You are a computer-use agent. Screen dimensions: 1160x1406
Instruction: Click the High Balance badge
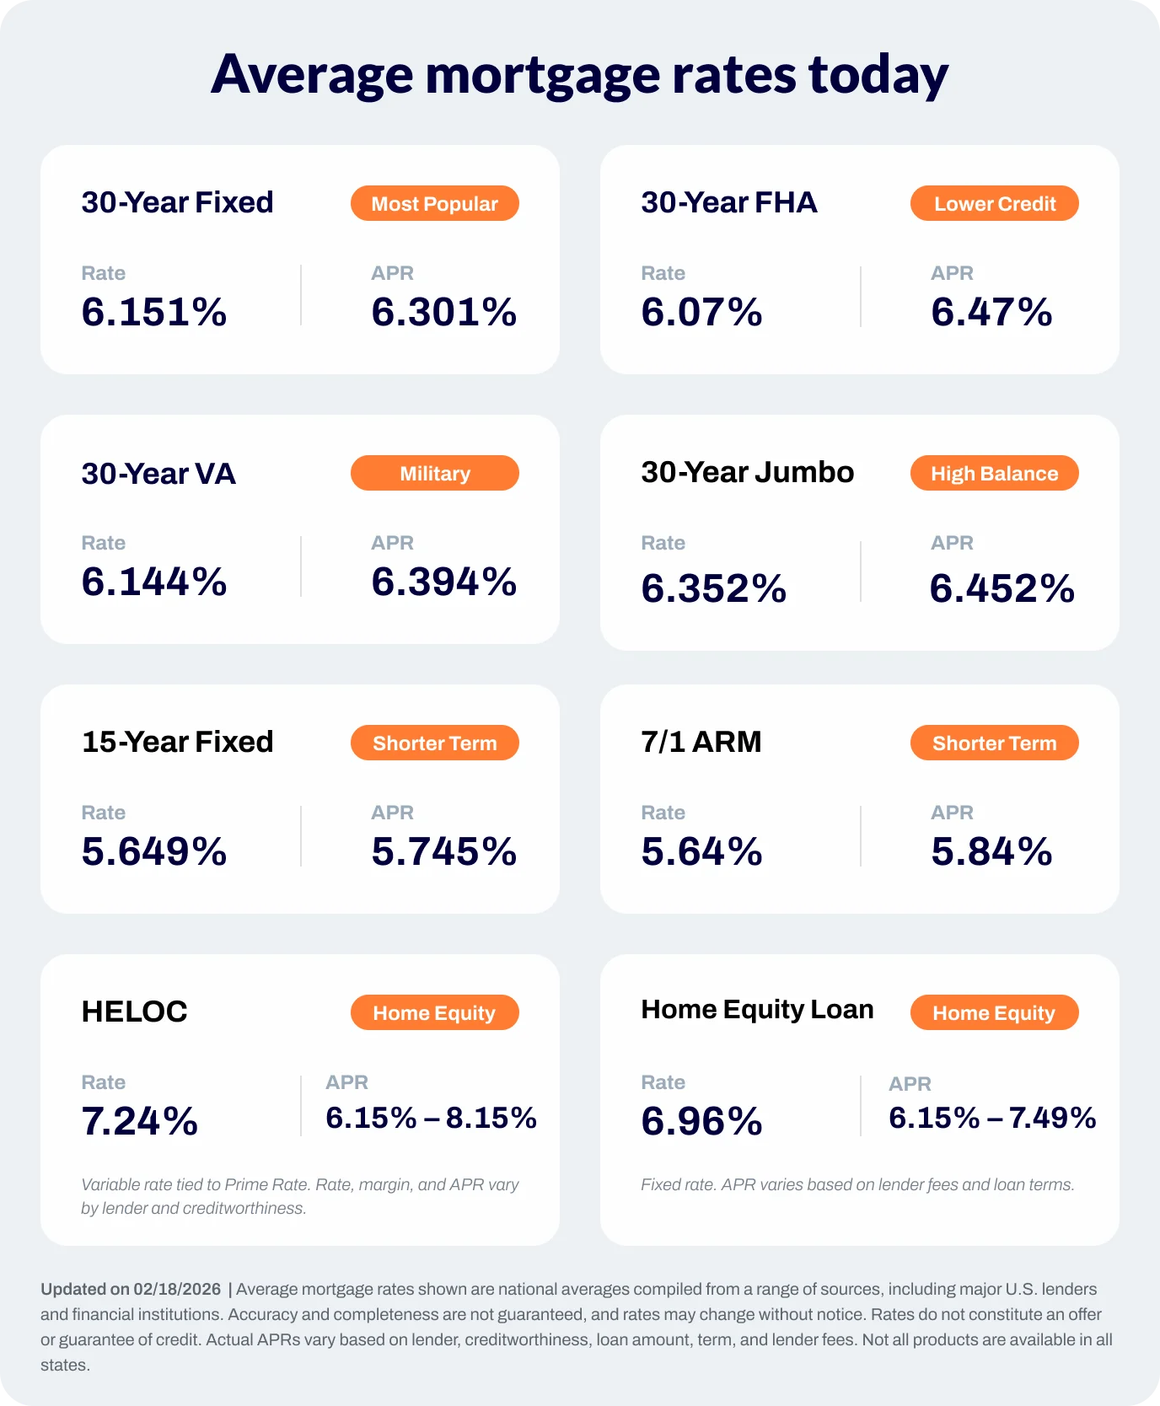(x=994, y=474)
